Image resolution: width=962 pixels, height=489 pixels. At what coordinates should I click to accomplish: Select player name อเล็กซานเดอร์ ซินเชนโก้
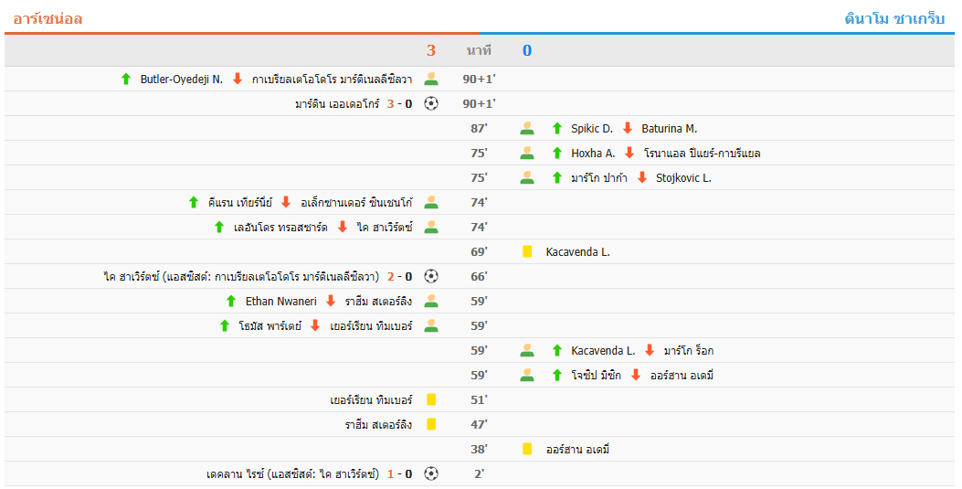click(x=356, y=203)
